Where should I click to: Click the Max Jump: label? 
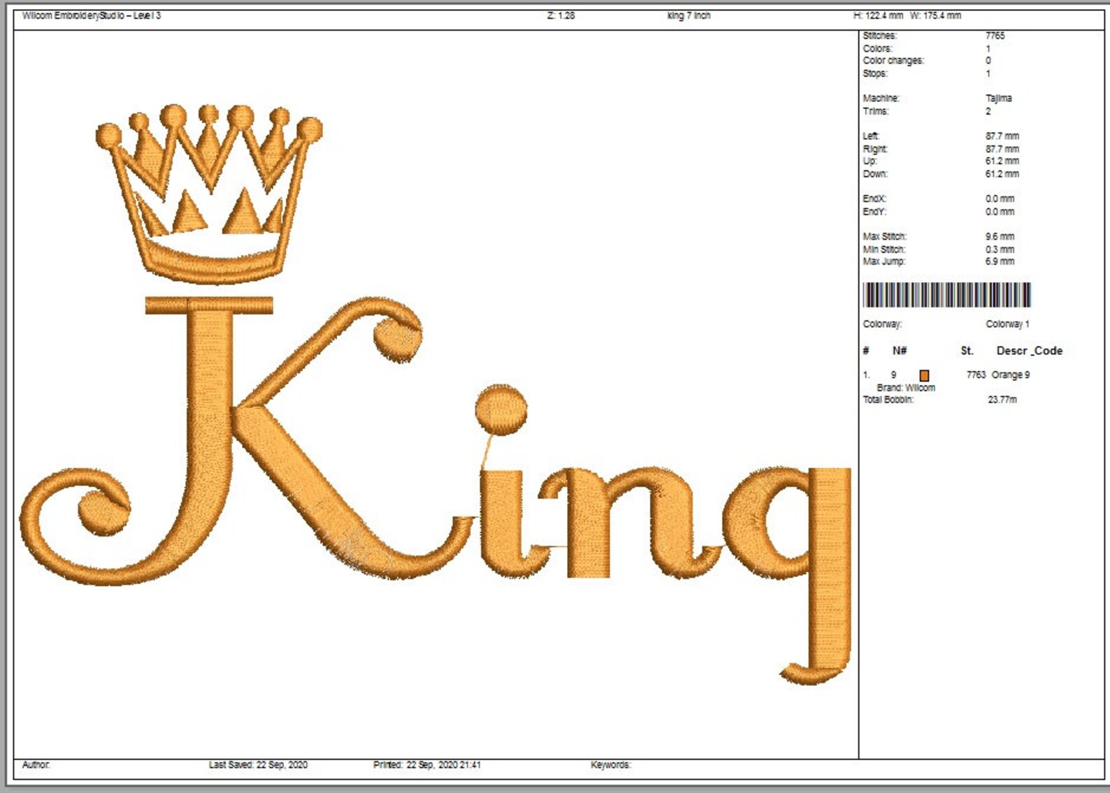[x=884, y=261]
